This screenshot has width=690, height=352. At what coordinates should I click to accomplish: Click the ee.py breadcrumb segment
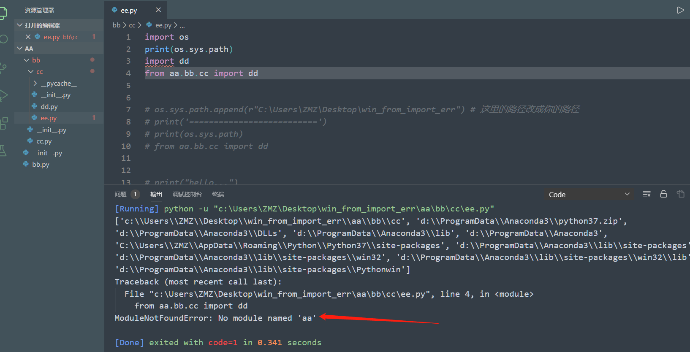click(x=159, y=25)
